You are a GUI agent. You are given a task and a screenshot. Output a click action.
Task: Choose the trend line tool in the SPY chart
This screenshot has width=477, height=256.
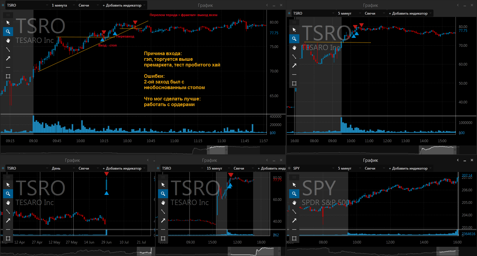coord(294,212)
